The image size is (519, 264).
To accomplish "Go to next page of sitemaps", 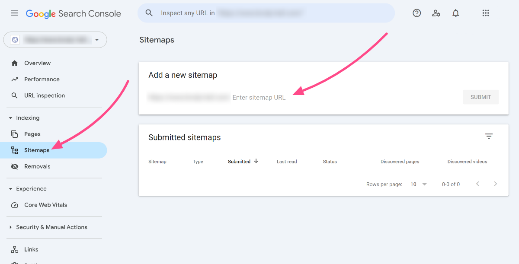I will (495, 184).
